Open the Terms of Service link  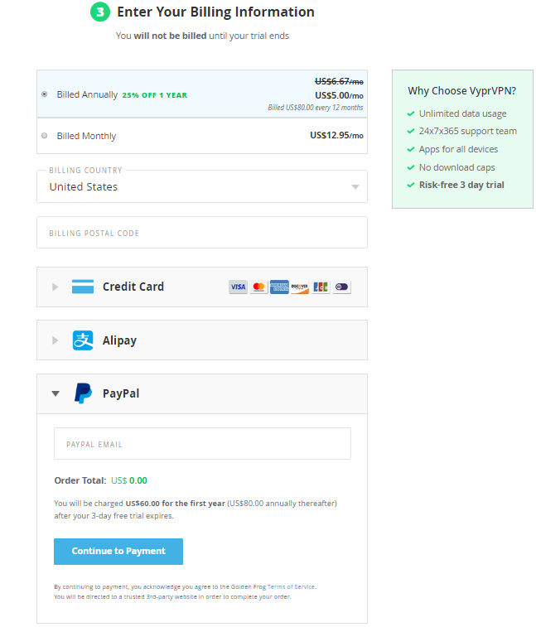pyautogui.click(x=292, y=586)
